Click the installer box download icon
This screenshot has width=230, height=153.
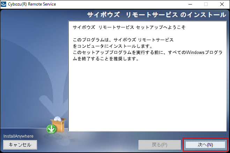56,125
